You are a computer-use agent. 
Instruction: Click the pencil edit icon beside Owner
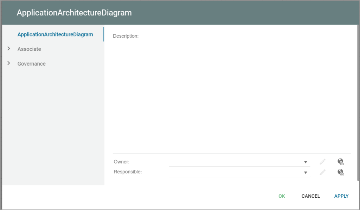click(322, 161)
